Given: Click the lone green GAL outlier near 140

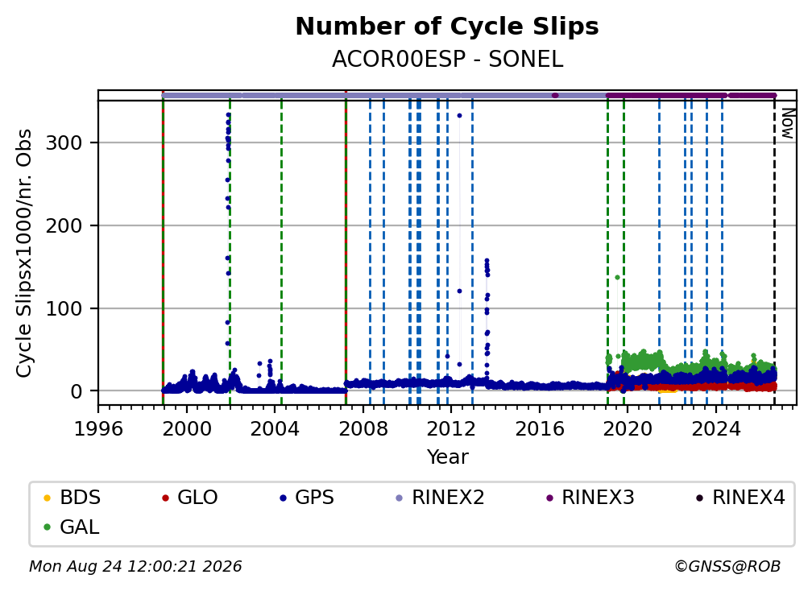Looking at the screenshot, I should (x=617, y=278).
